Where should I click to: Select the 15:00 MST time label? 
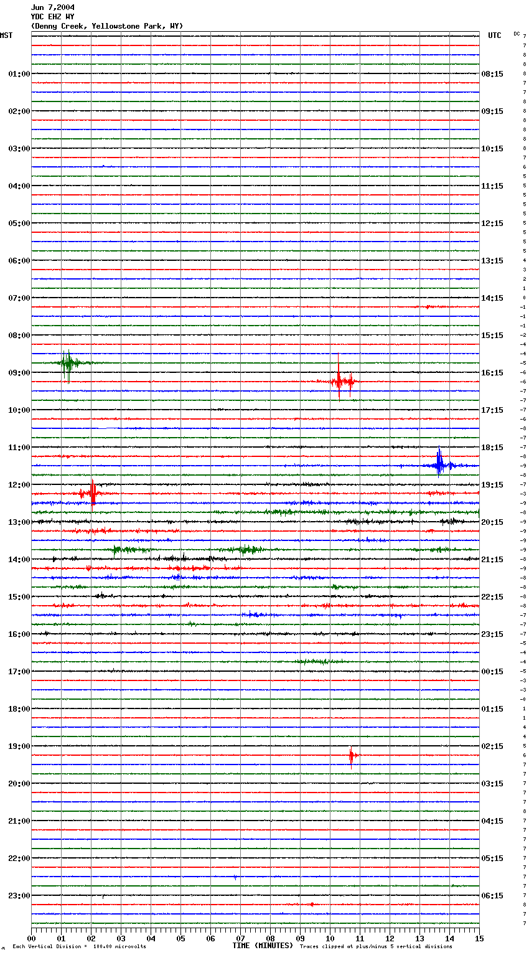(19, 597)
